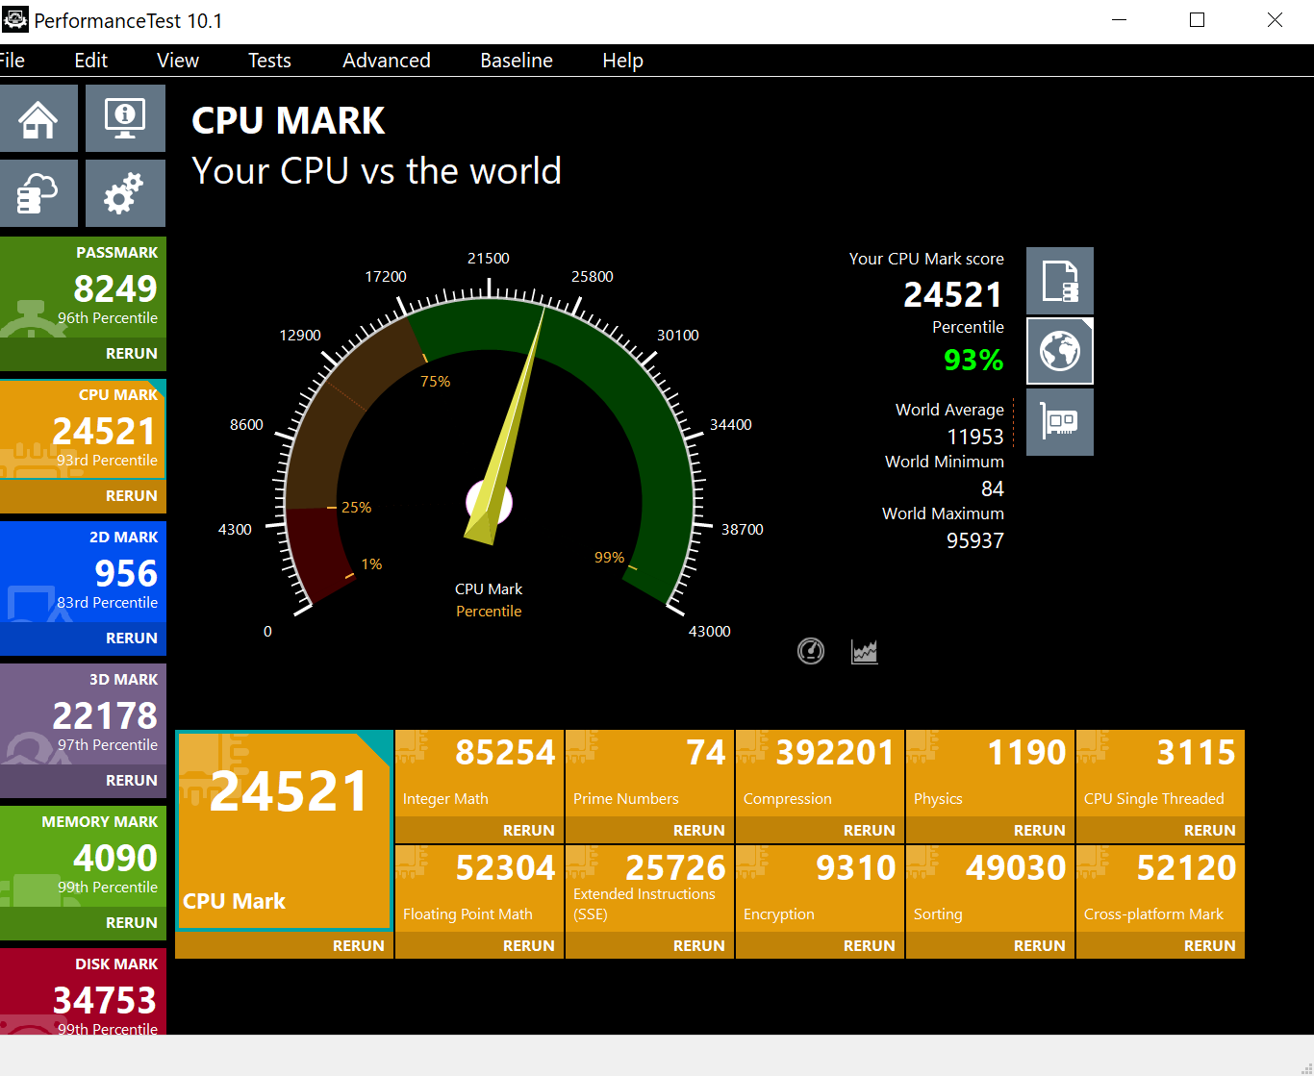Click the hardware card comparison icon
Screen dimensions: 1314x1076
point(1059,422)
